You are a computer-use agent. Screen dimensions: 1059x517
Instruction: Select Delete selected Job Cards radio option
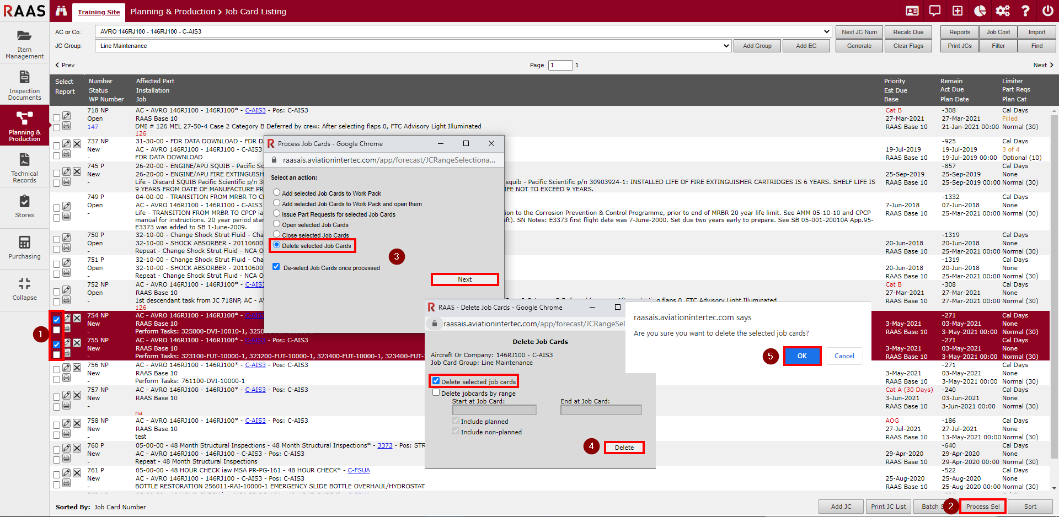[x=277, y=245]
